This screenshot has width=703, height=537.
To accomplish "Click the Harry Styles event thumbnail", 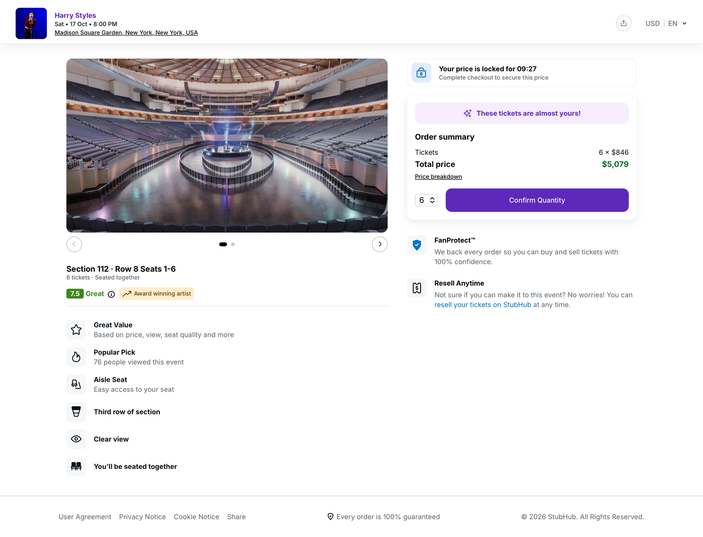I will tap(31, 23).
